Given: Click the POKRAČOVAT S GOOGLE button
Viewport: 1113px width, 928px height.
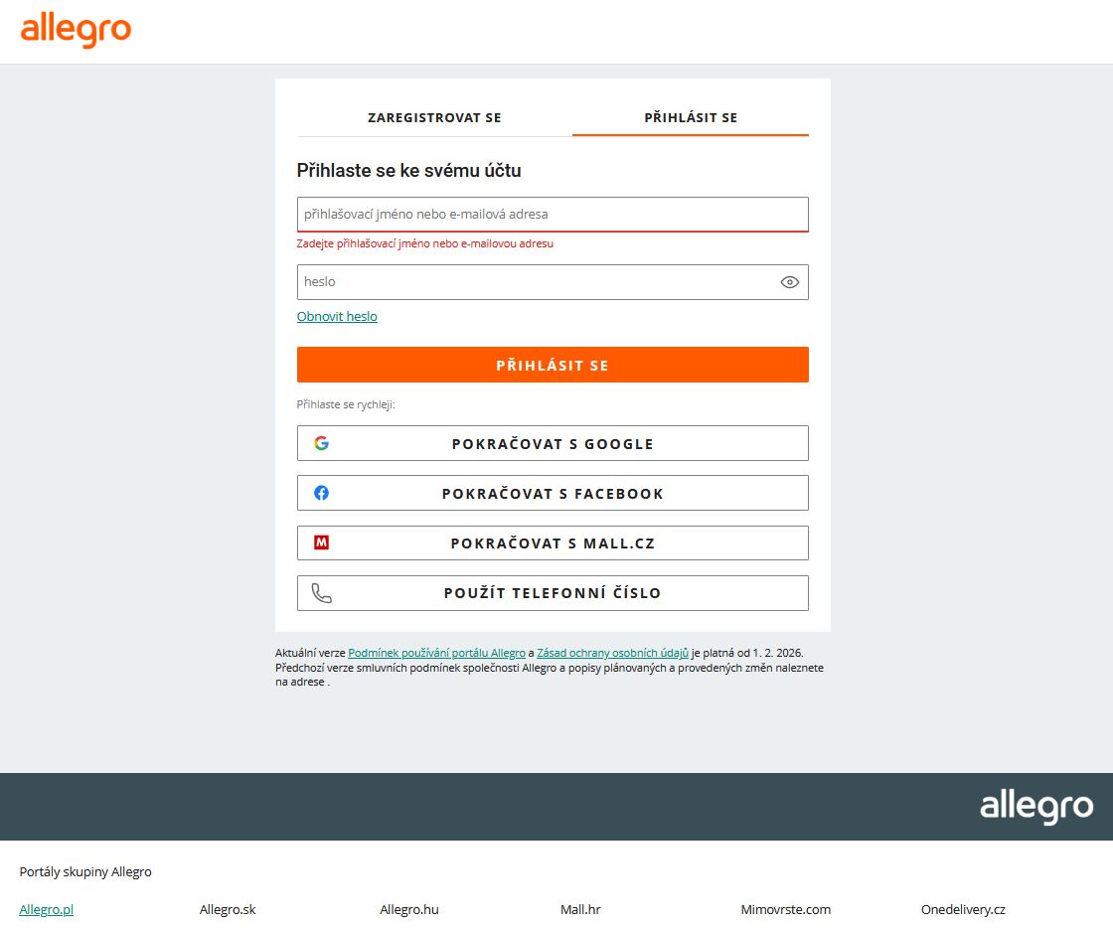Looking at the screenshot, I should click(x=553, y=442).
